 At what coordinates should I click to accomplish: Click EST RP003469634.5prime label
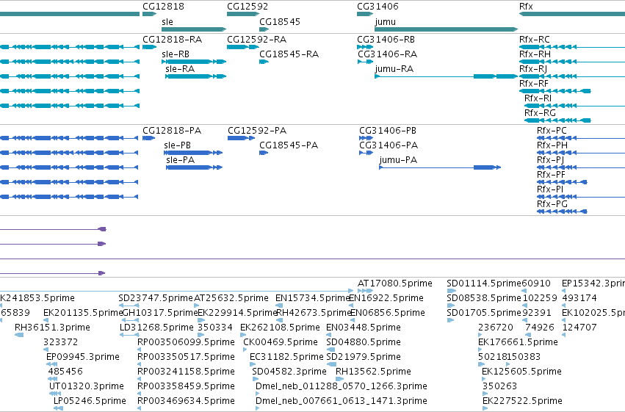[x=186, y=401]
